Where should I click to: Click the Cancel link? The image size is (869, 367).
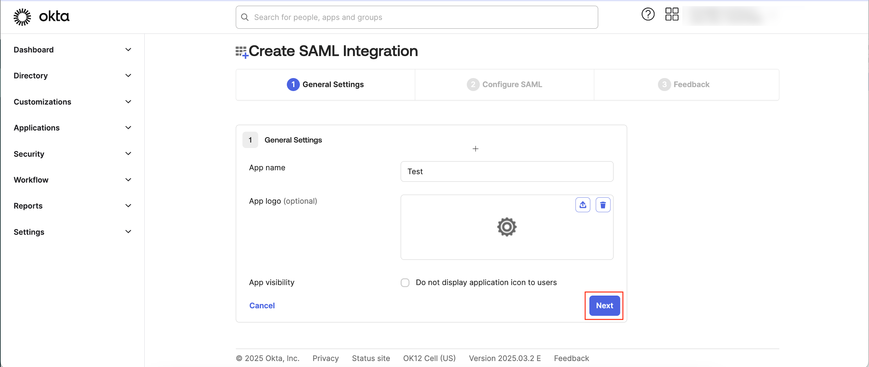pos(262,305)
